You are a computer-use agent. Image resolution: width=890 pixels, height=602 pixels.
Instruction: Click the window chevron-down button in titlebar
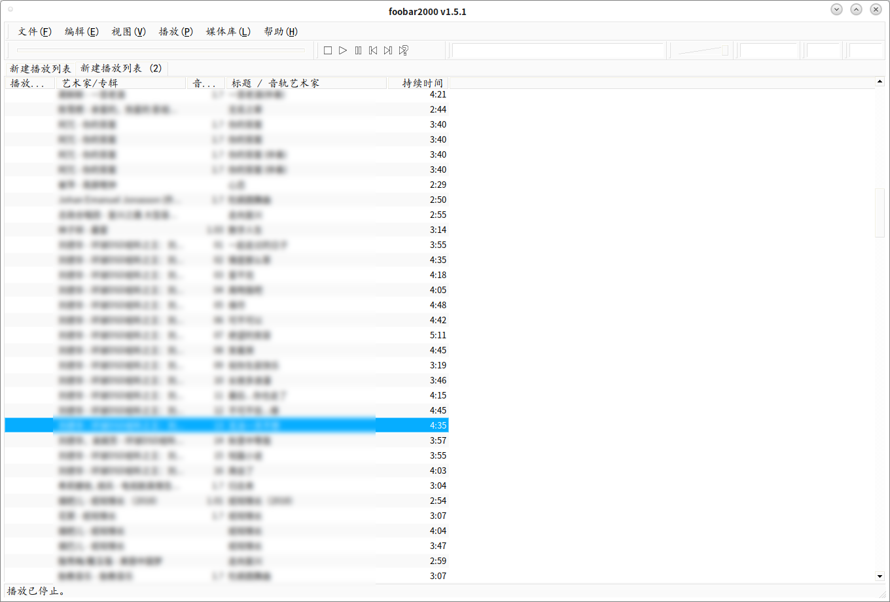point(836,9)
